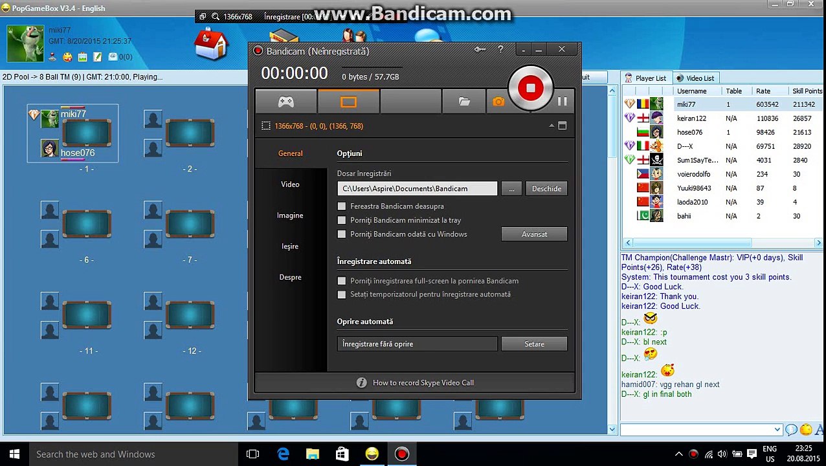Click the picture icon under miki77
The image size is (826, 466).
click(83, 58)
